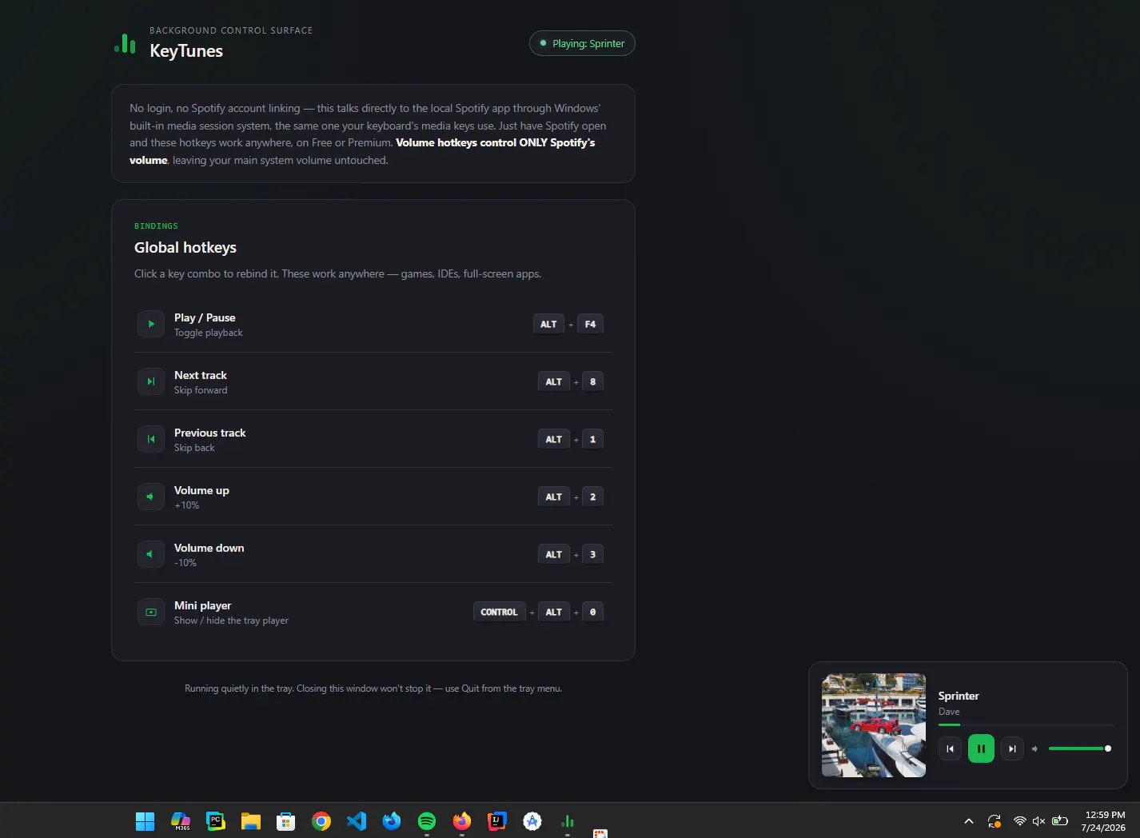The width and height of the screenshot is (1140, 838).
Task: Click the 'Volume up' label
Action: pyautogui.click(x=201, y=490)
